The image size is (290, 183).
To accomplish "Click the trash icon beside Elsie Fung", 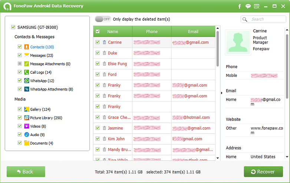I will click(x=105, y=64).
